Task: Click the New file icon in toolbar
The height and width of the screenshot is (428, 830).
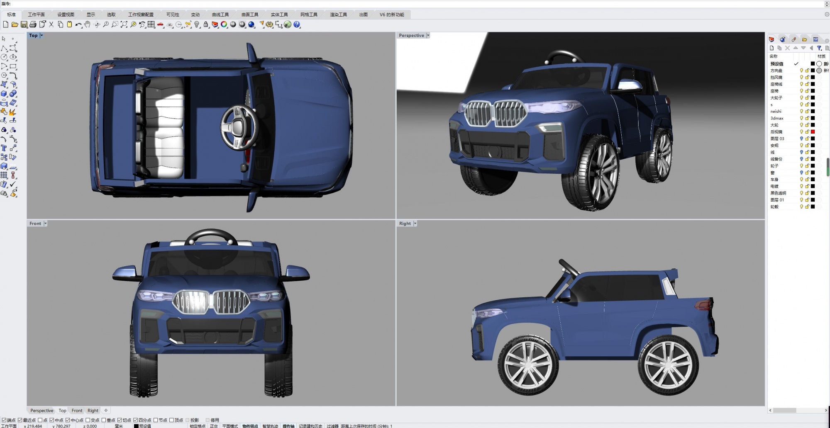Action: [5, 24]
